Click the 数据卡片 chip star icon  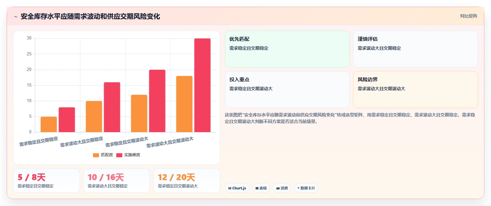point(298,188)
